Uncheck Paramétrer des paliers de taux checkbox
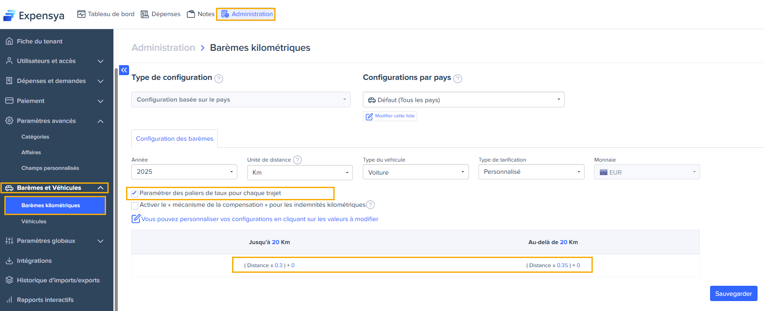Image resolution: width=764 pixels, height=311 pixels. point(135,193)
